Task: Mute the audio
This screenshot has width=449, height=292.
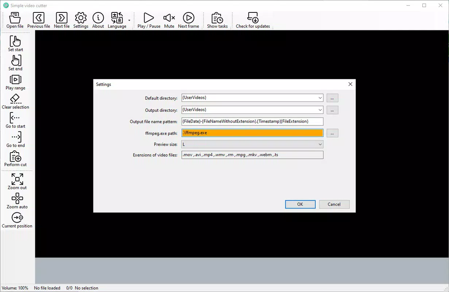Action: coord(169,20)
